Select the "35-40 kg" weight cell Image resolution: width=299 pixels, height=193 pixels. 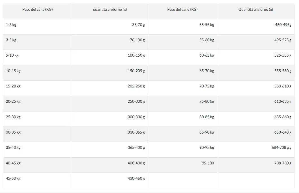click(x=13, y=148)
